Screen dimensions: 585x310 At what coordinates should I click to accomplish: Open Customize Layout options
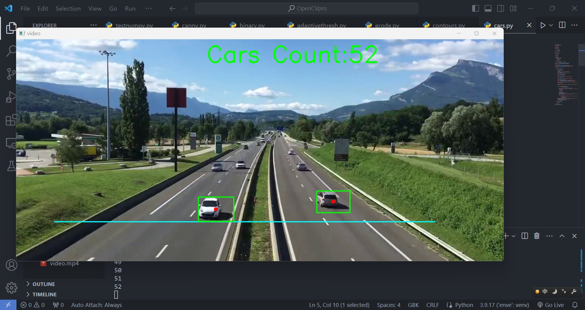pos(513,9)
